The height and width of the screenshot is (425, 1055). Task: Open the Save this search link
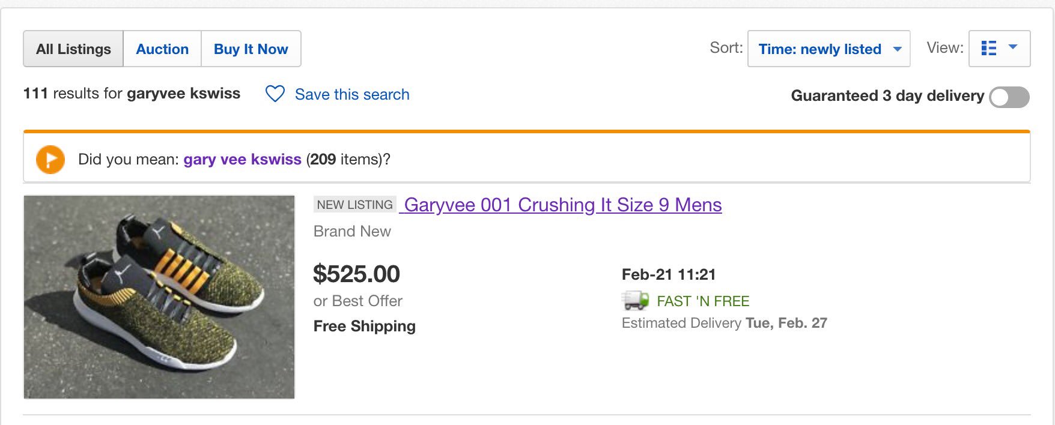352,94
